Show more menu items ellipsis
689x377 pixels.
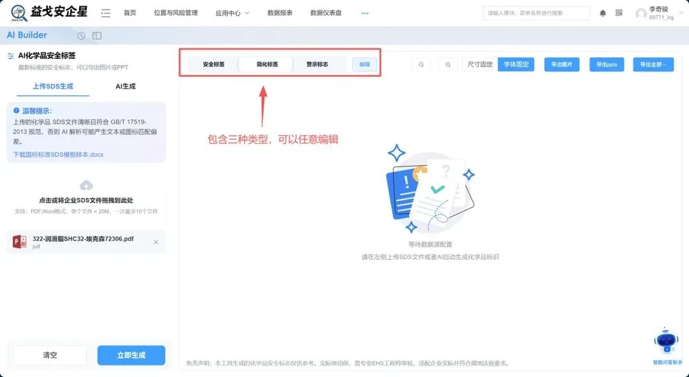[x=365, y=13]
